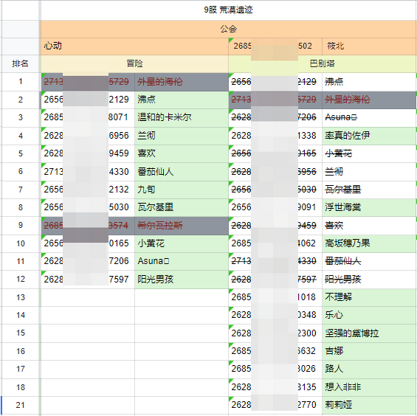Select rank number 21 cell
This screenshot has height=416, width=417.
click(21, 405)
